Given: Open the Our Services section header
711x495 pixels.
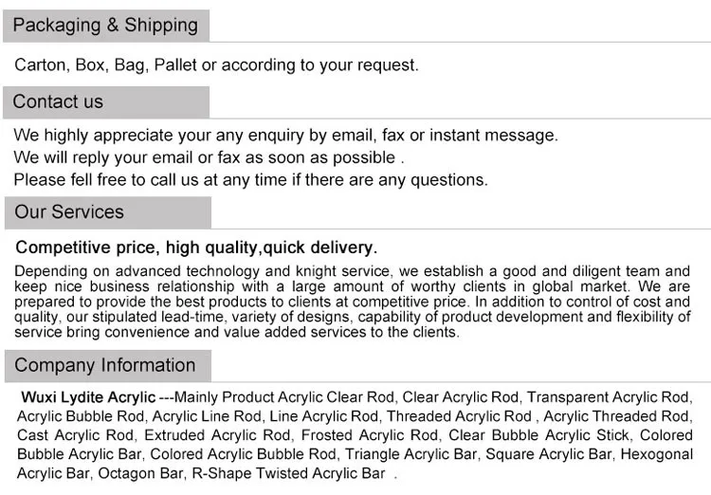Looking at the screenshot, I should coord(69,211).
